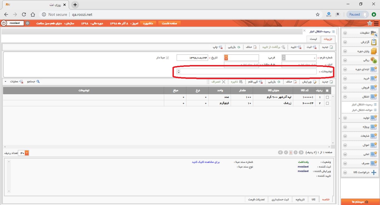Open the hamburger menu icon at top right
The image size is (380, 205).
(x=376, y=23)
